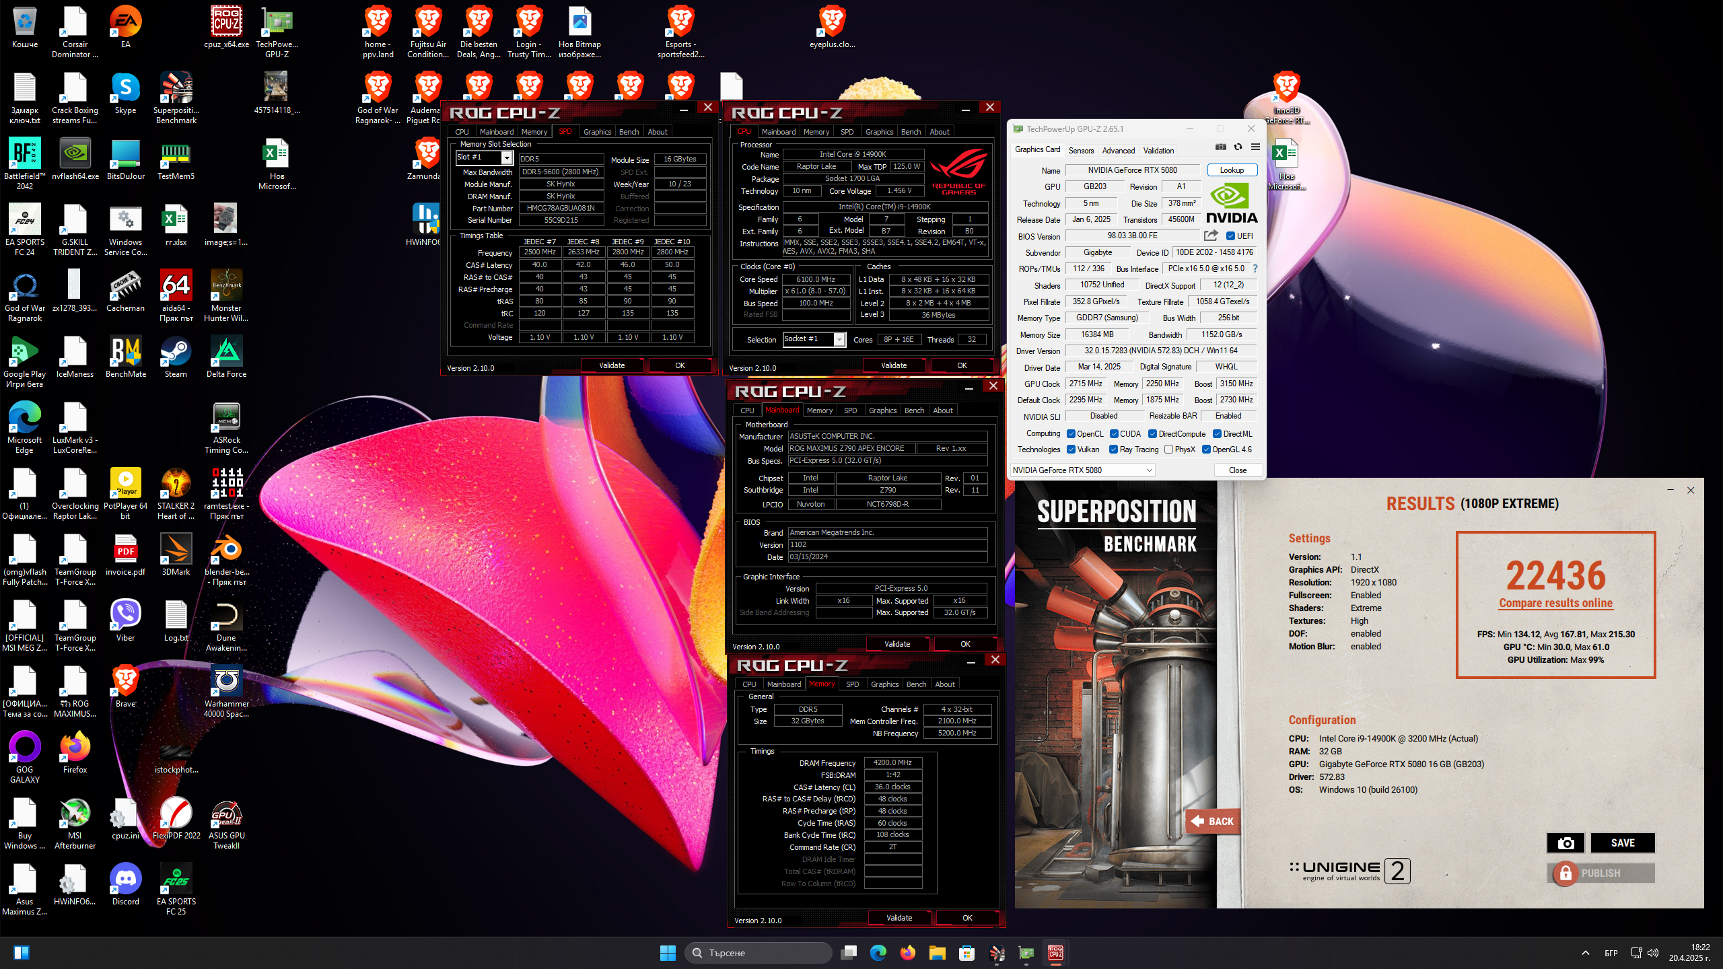Open the Delta Force desktop icon
Viewport: 1723px width, 969px height.
coord(226,358)
